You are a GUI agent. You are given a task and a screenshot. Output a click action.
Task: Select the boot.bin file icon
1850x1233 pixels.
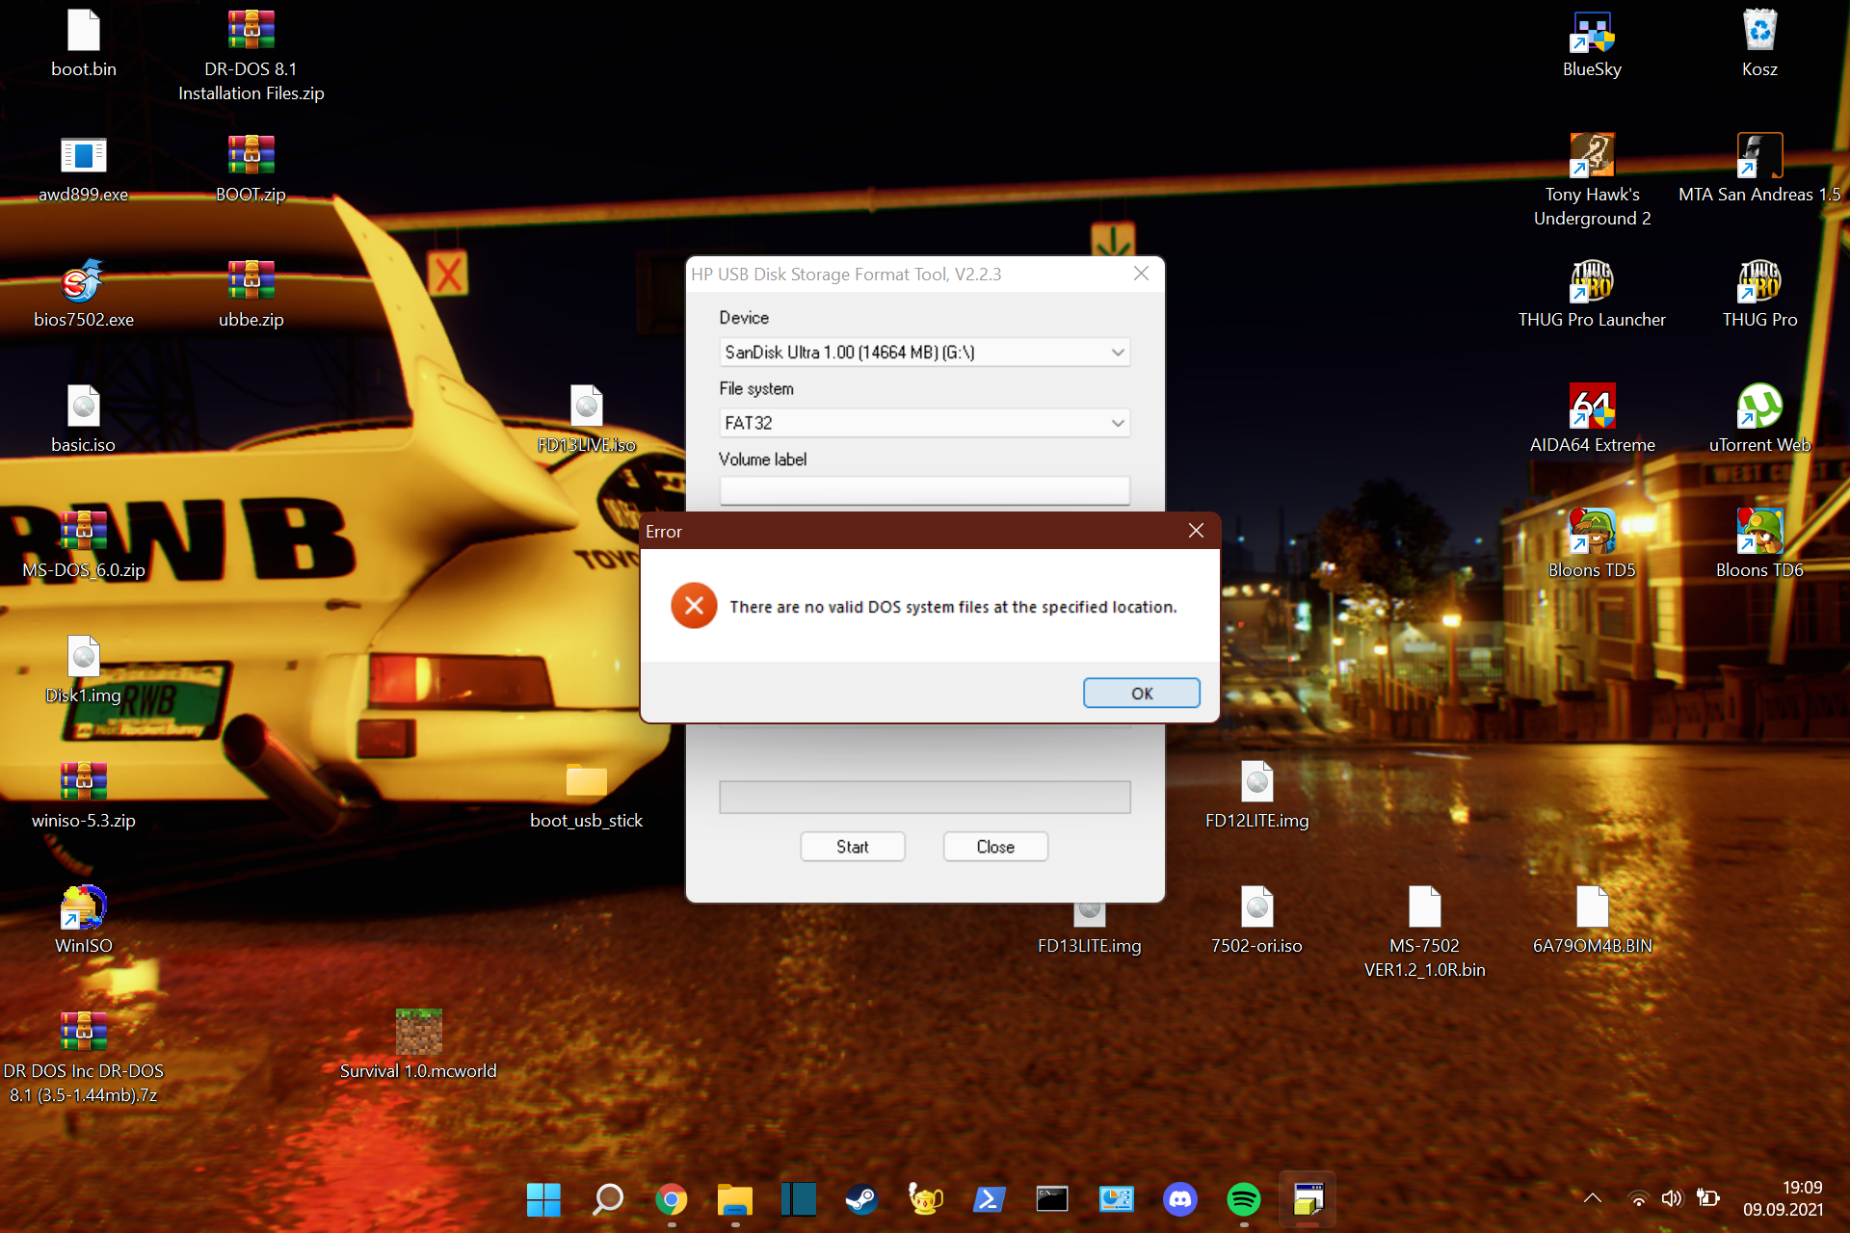84,31
